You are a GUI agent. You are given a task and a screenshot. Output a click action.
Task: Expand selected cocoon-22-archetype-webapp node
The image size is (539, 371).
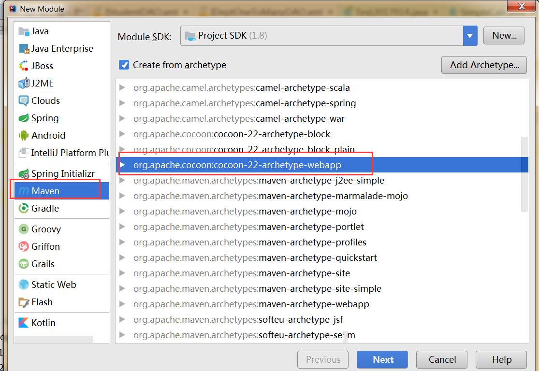(x=122, y=165)
